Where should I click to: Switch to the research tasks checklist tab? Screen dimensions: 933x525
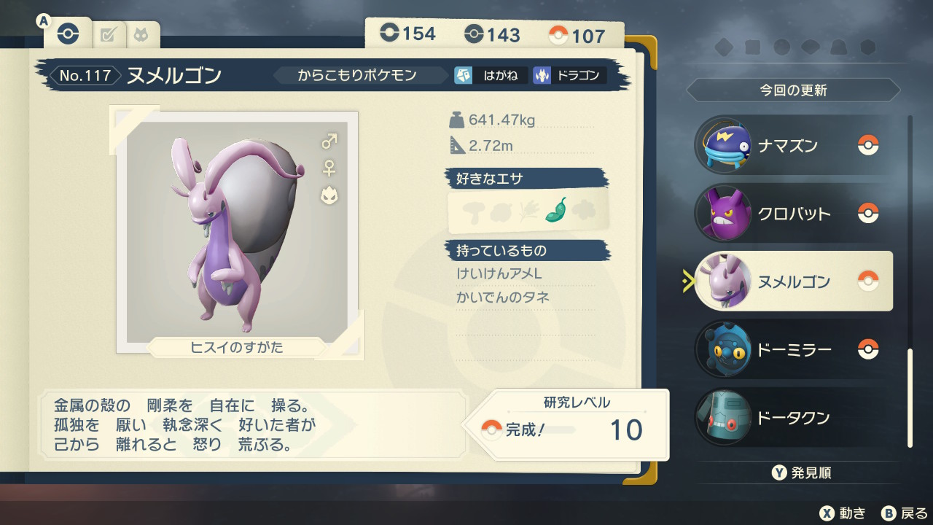click(109, 35)
